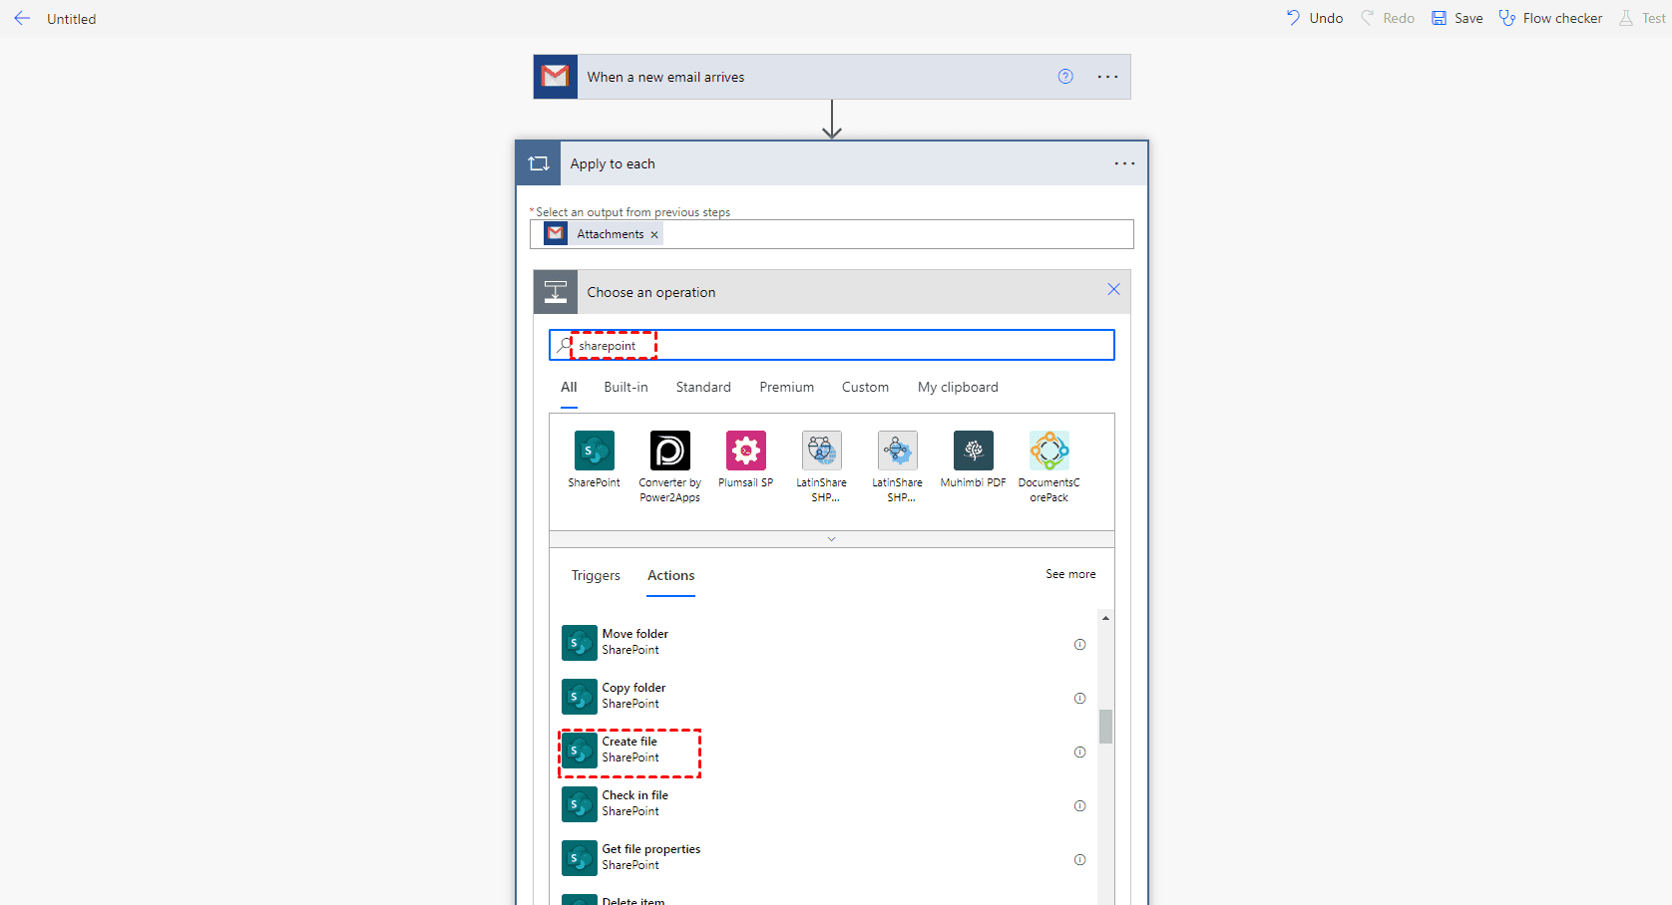The width and height of the screenshot is (1672, 905).
Task: Click the search magnifier icon
Action: pos(565,345)
